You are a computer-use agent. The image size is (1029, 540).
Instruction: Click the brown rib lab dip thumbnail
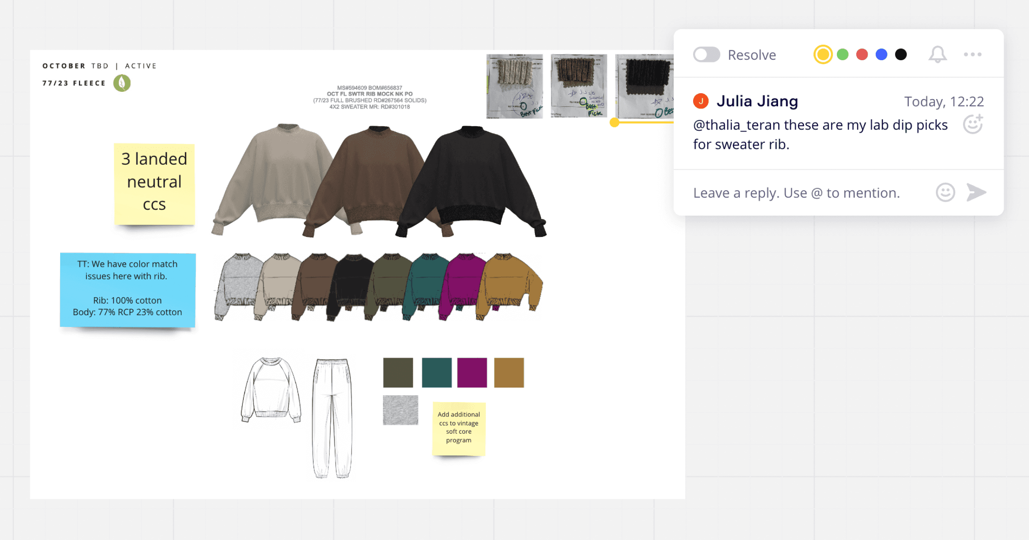(579, 86)
